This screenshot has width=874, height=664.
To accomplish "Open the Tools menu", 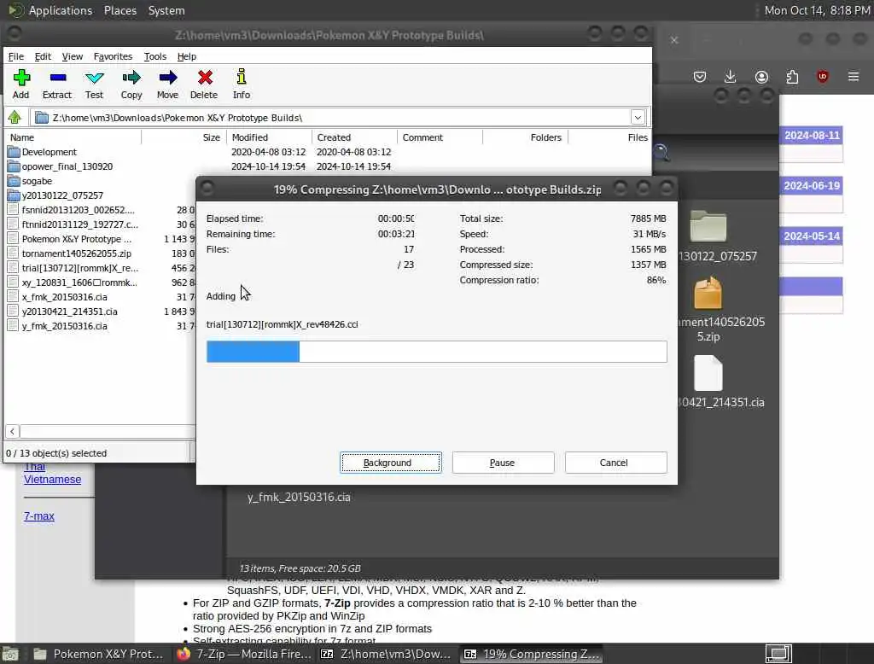I will coord(155,56).
